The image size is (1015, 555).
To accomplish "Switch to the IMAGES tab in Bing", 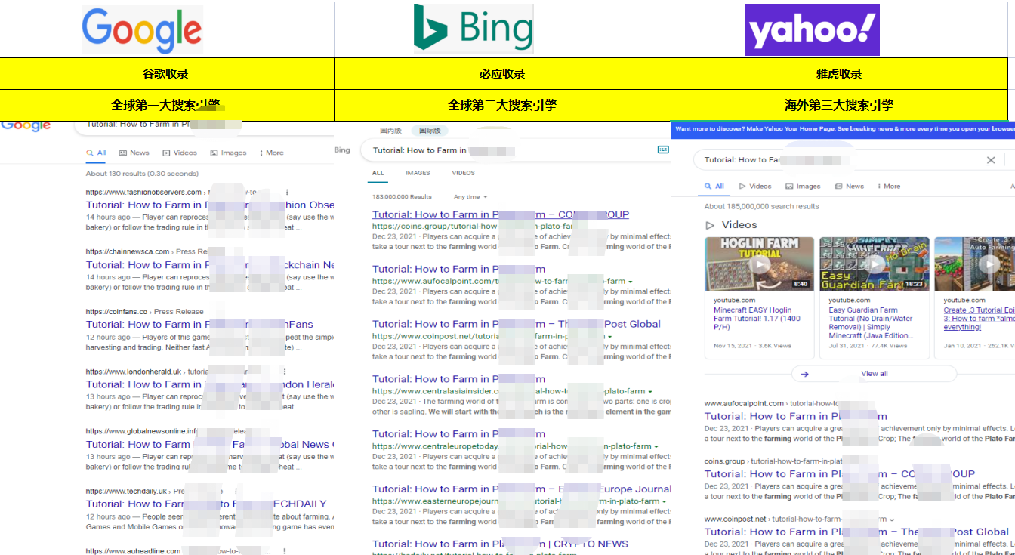I will pos(418,174).
